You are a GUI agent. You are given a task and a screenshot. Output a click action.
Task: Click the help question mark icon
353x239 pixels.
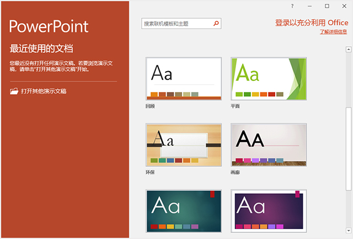click(x=292, y=6)
